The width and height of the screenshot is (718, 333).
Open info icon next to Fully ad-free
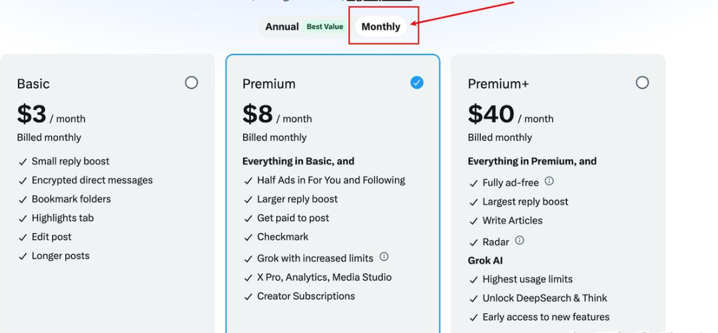click(x=549, y=181)
